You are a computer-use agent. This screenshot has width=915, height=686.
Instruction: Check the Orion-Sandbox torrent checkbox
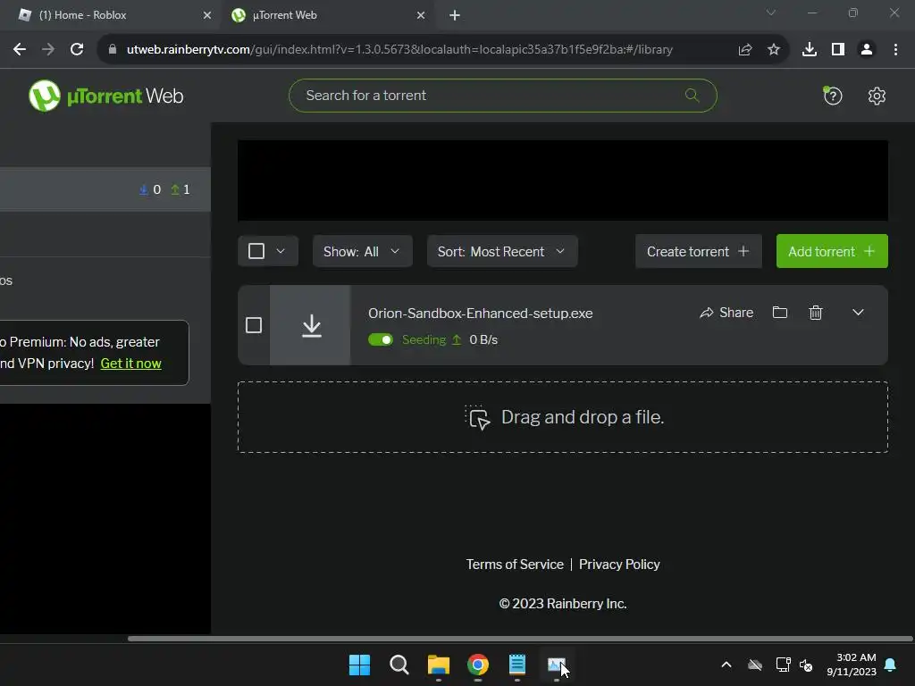(253, 325)
